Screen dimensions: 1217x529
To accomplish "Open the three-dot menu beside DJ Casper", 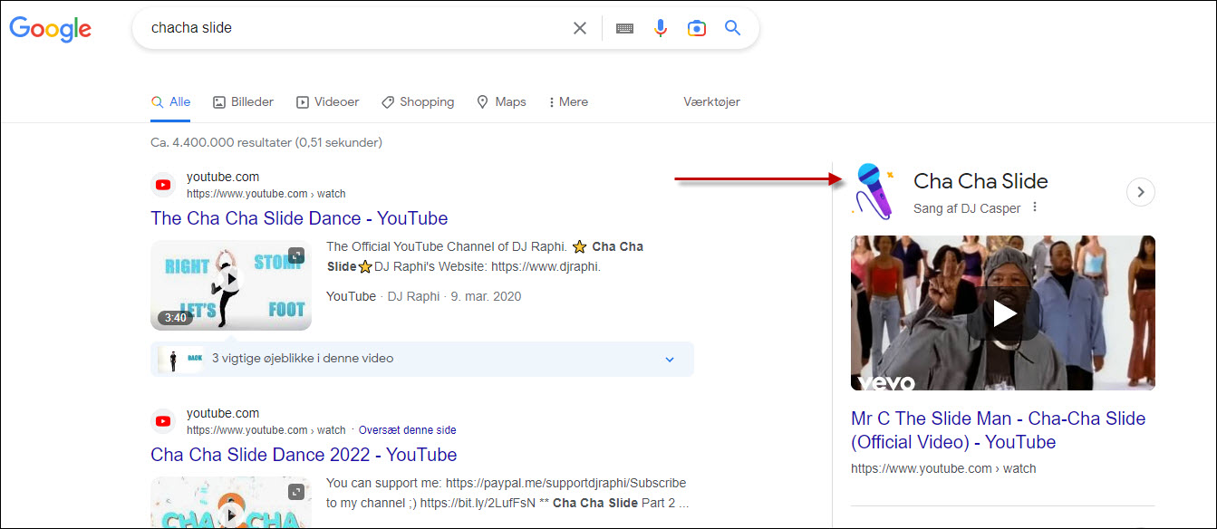I will [1034, 207].
